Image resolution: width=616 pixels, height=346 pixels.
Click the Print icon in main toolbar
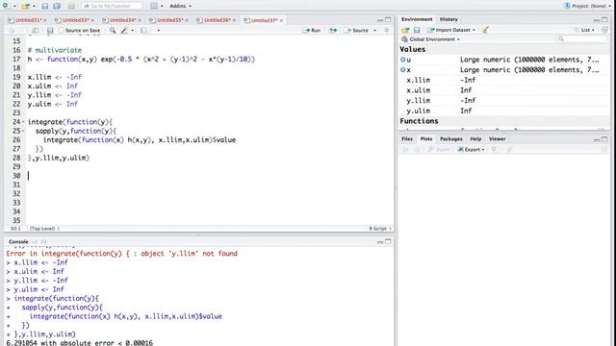71,6
